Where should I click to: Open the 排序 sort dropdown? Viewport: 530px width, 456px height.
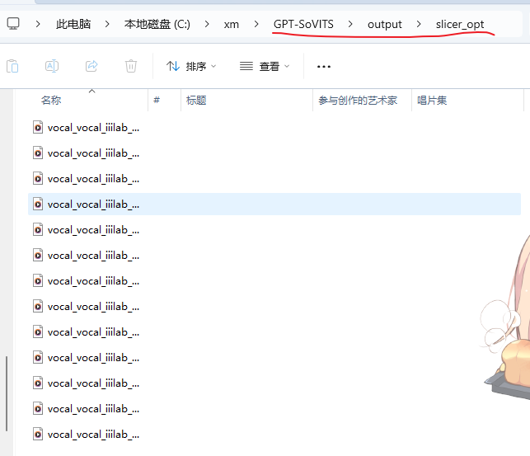pyautogui.click(x=191, y=66)
